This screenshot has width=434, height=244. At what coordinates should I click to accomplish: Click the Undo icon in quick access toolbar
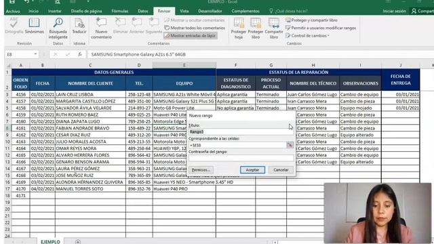pyautogui.click(x=26, y=1)
